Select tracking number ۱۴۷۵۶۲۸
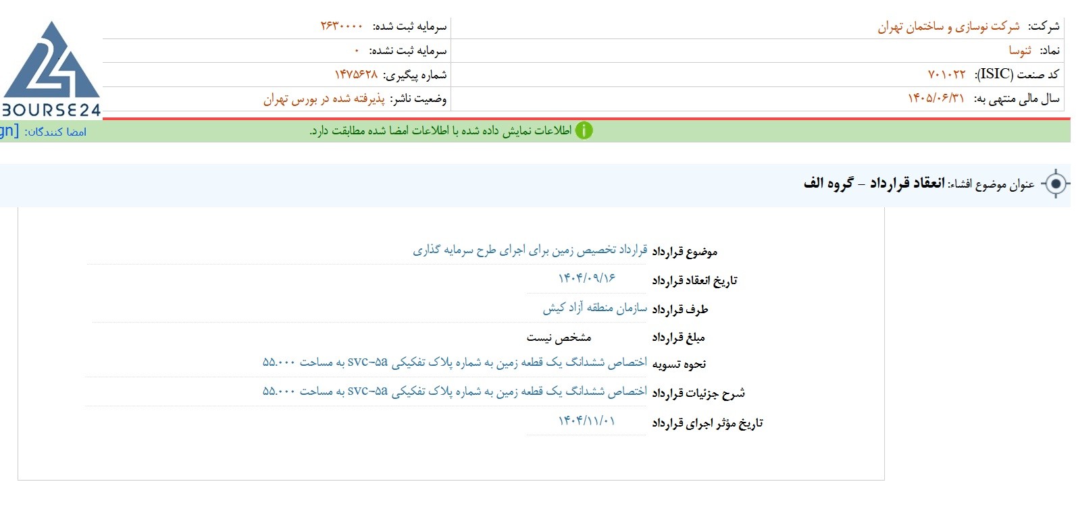The image size is (1076, 515). pos(356,74)
